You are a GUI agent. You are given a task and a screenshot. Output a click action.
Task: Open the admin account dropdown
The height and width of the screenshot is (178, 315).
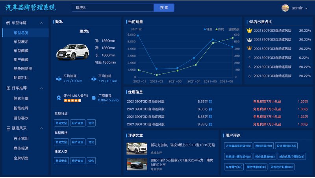[299, 8]
